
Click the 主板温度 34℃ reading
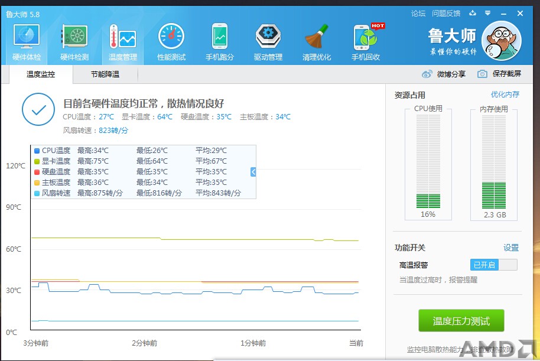point(265,117)
